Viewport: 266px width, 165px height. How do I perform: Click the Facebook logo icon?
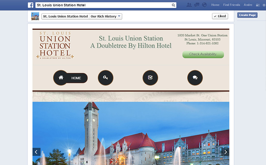[x=30, y=5]
